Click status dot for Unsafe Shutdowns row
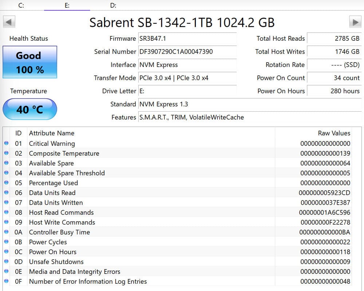The width and height of the screenshot is (364, 291). [6, 262]
